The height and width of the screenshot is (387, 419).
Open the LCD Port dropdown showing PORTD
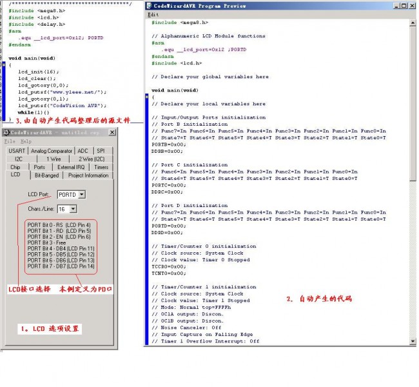[x=81, y=194]
